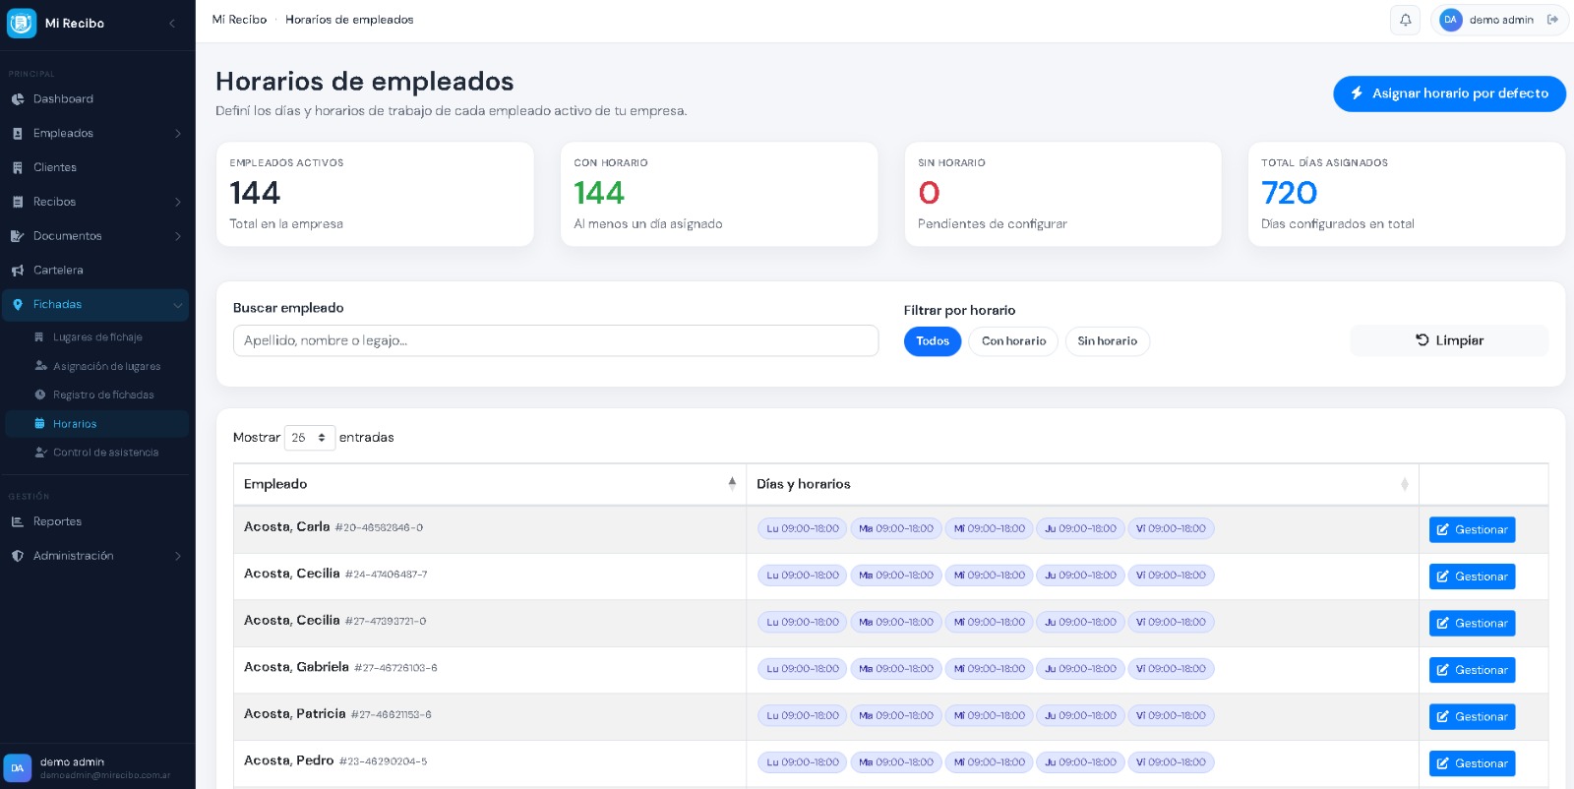Click the reset arrow icon on Limpiar
This screenshot has width=1574, height=789.
(1422, 340)
